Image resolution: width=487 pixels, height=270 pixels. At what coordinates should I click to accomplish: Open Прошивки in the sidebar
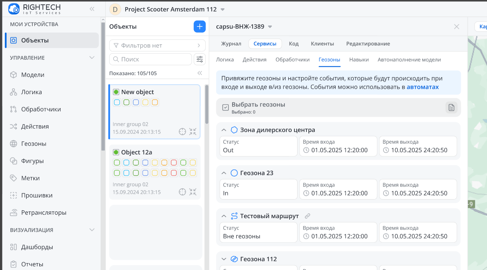click(x=37, y=195)
